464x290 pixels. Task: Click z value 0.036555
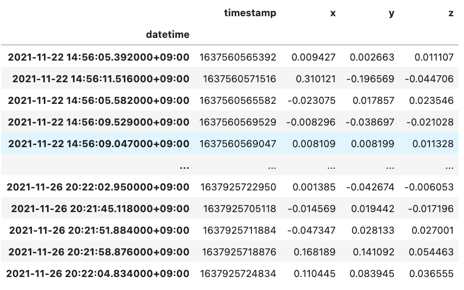[432, 273]
